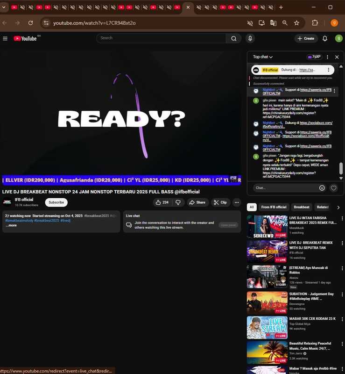Create a Clip of the stream

[220, 202]
